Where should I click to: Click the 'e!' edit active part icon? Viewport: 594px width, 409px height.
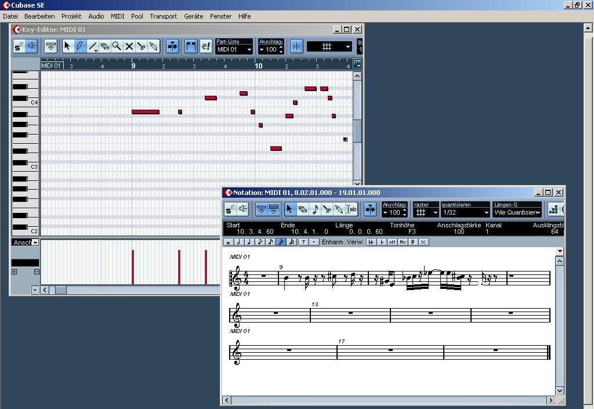(206, 46)
